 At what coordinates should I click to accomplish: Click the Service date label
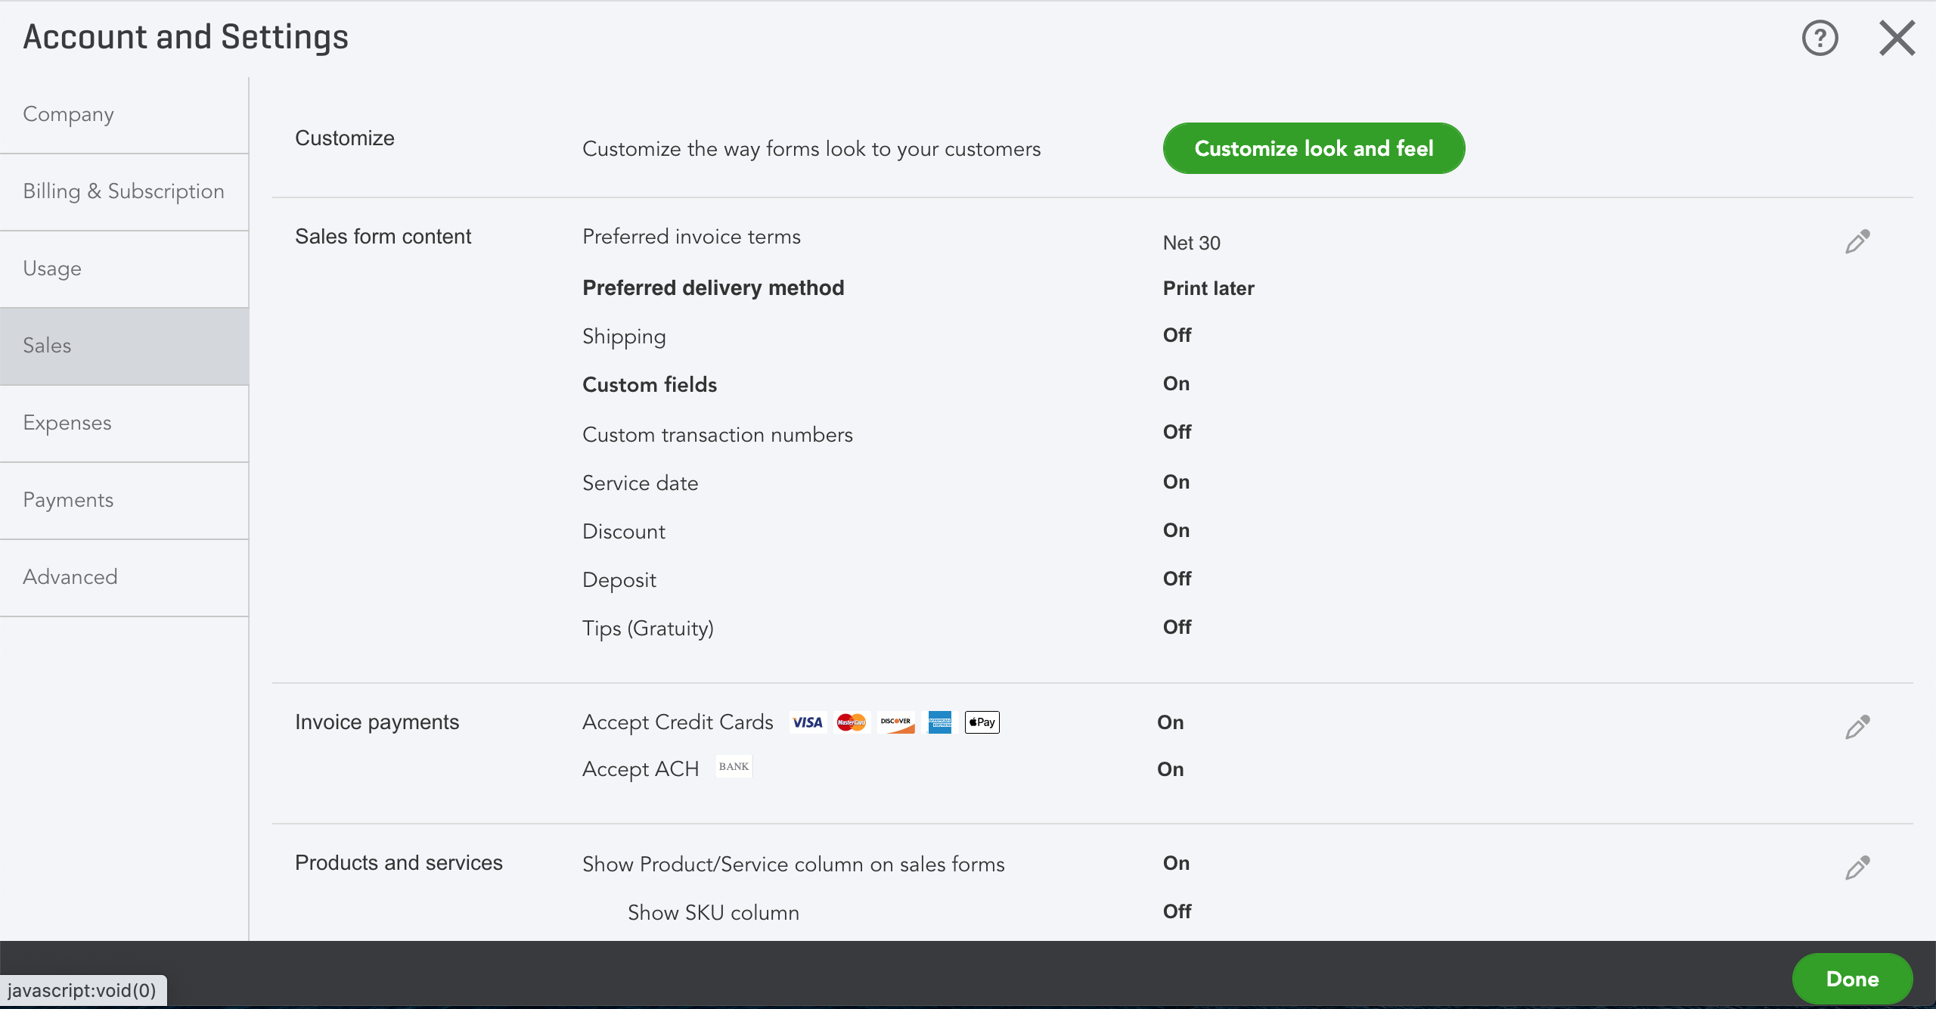coord(640,483)
